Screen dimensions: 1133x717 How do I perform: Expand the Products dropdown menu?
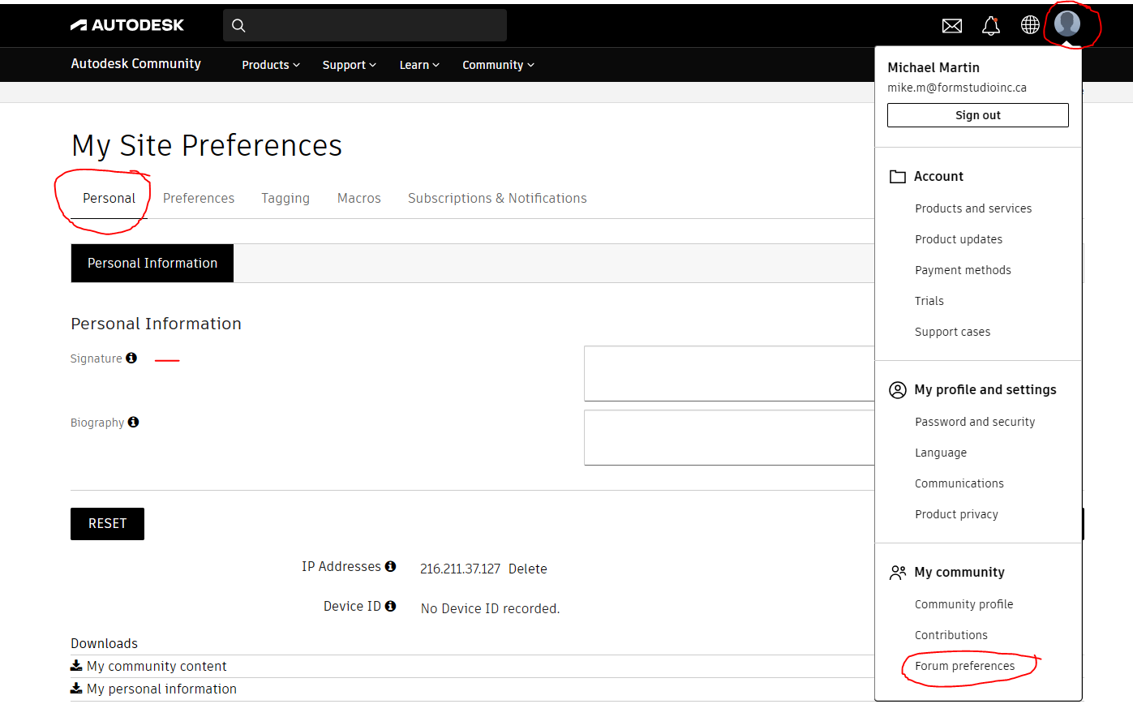click(270, 64)
